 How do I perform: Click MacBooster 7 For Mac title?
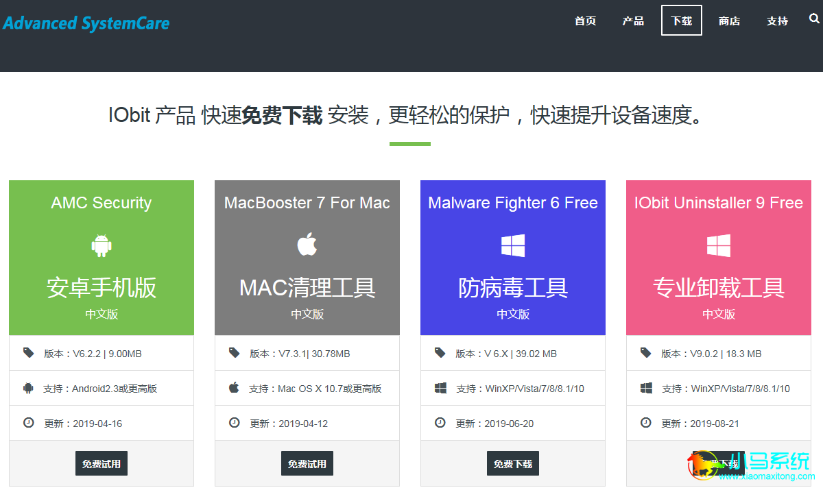coord(307,203)
